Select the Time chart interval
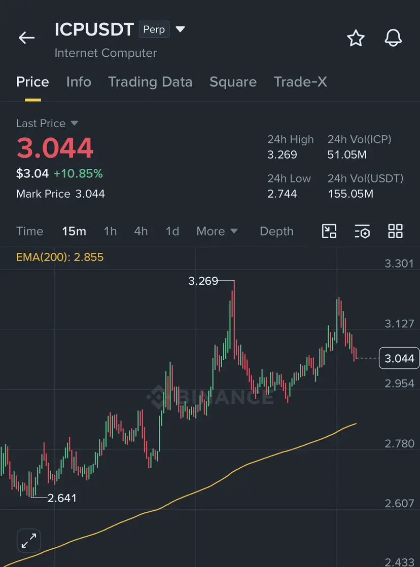 [x=30, y=232]
